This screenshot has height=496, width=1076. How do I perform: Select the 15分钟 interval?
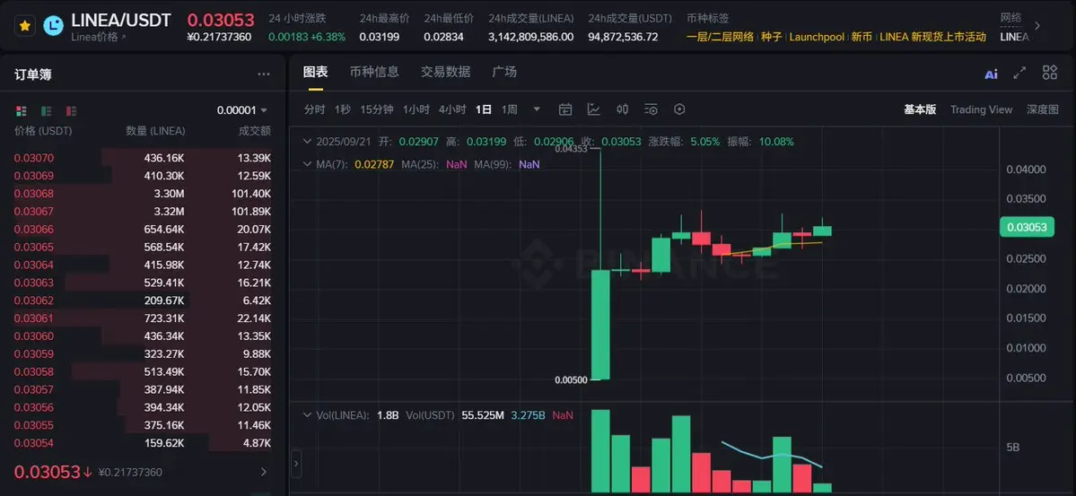click(x=377, y=109)
